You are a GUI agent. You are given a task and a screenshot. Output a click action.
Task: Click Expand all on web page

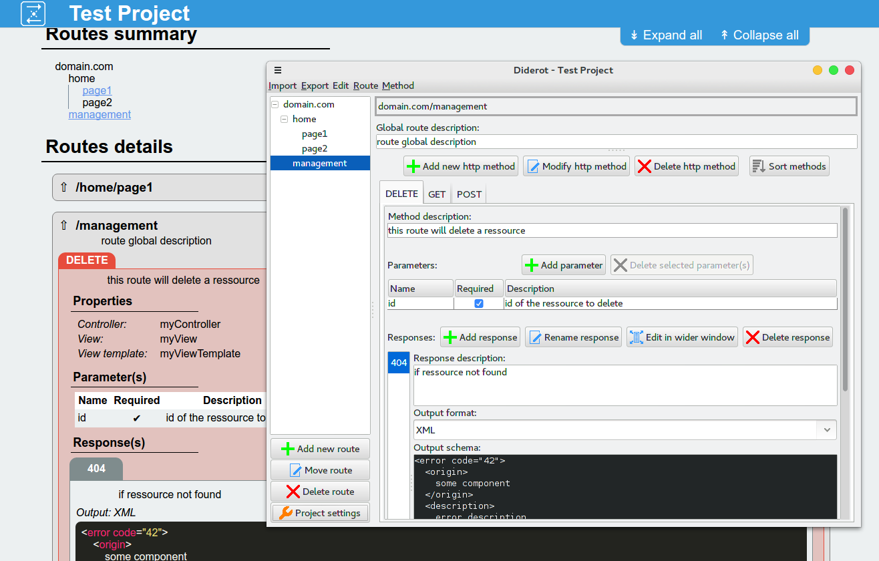tap(666, 35)
